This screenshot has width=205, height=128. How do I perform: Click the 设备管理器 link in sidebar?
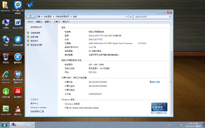35,33
